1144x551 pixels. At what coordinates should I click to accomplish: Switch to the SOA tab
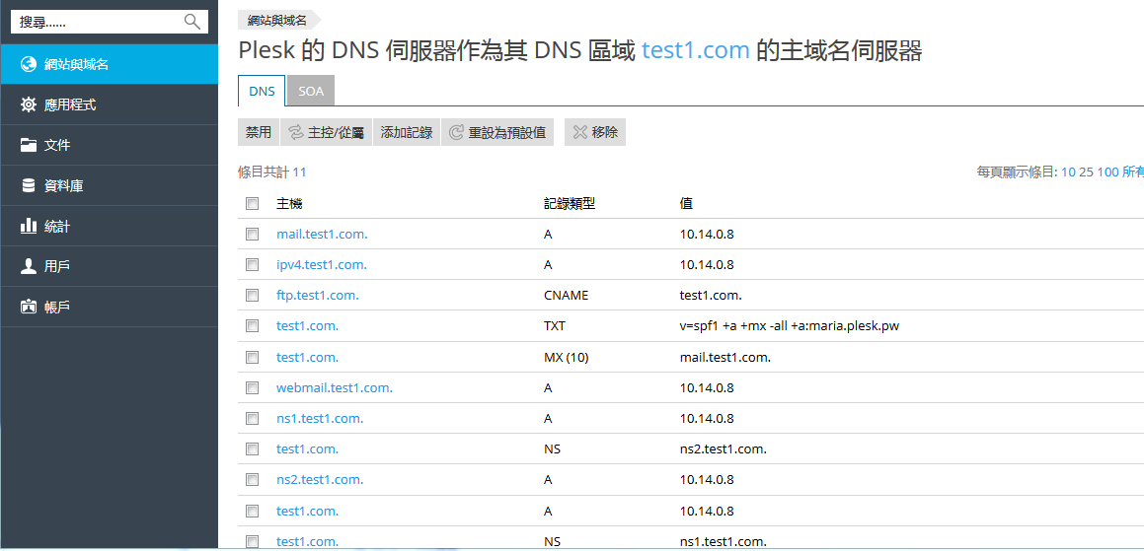click(311, 91)
